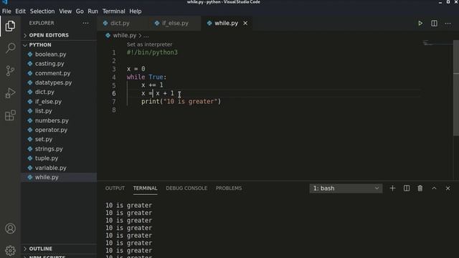This screenshot has height=258, width=459.
Task: Open numbers.py in the explorer
Action: (x=59, y=120)
